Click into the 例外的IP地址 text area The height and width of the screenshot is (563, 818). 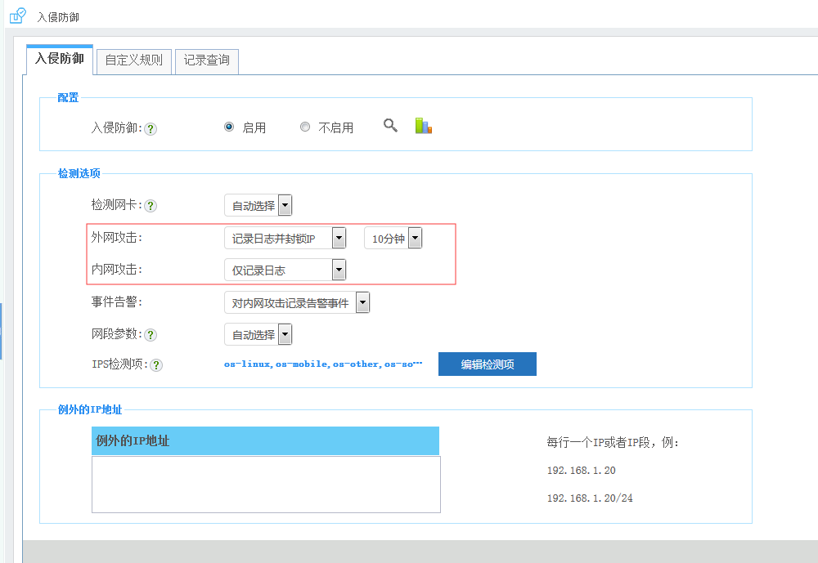(x=266, y=484)
